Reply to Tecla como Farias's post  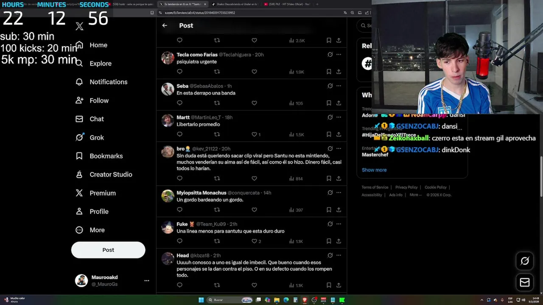tap(179, 72)
